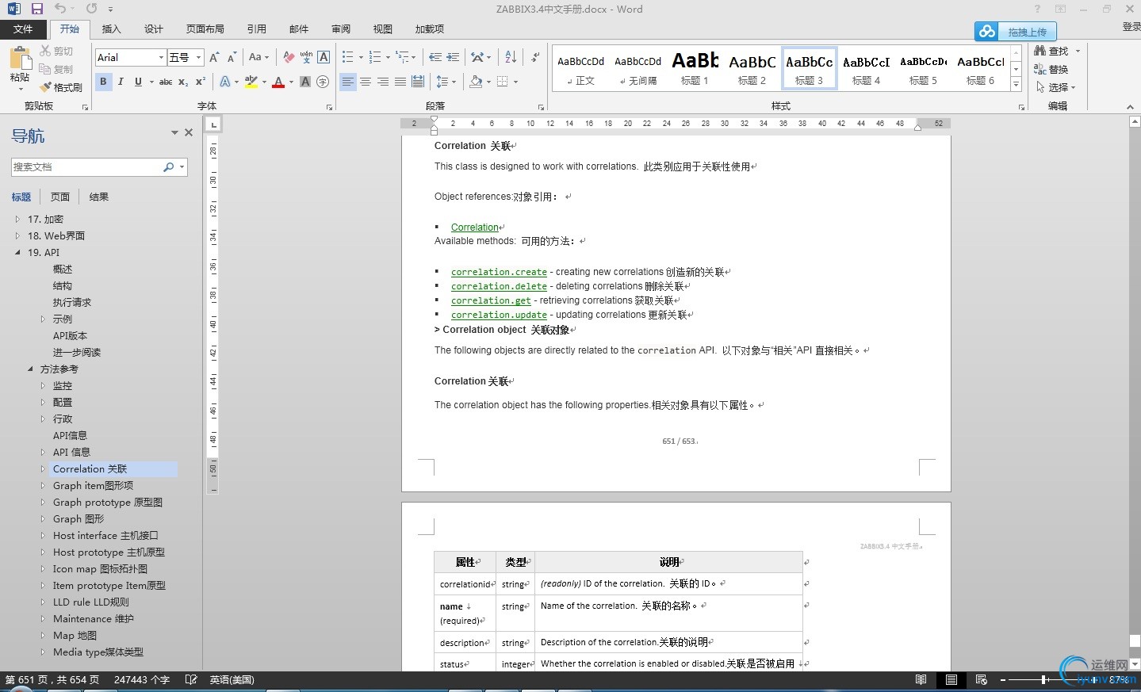
Task: Open the bullet list style dropdown arrow
Action: [361, 57]
